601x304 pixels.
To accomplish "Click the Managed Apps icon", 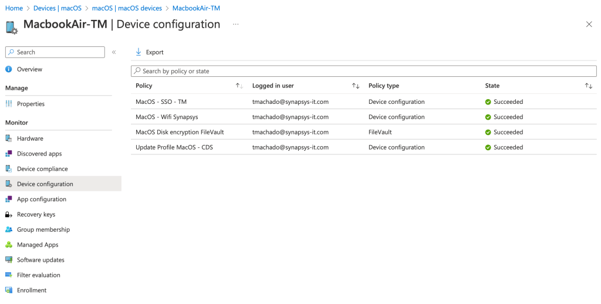I will click(x=9, y=245).
